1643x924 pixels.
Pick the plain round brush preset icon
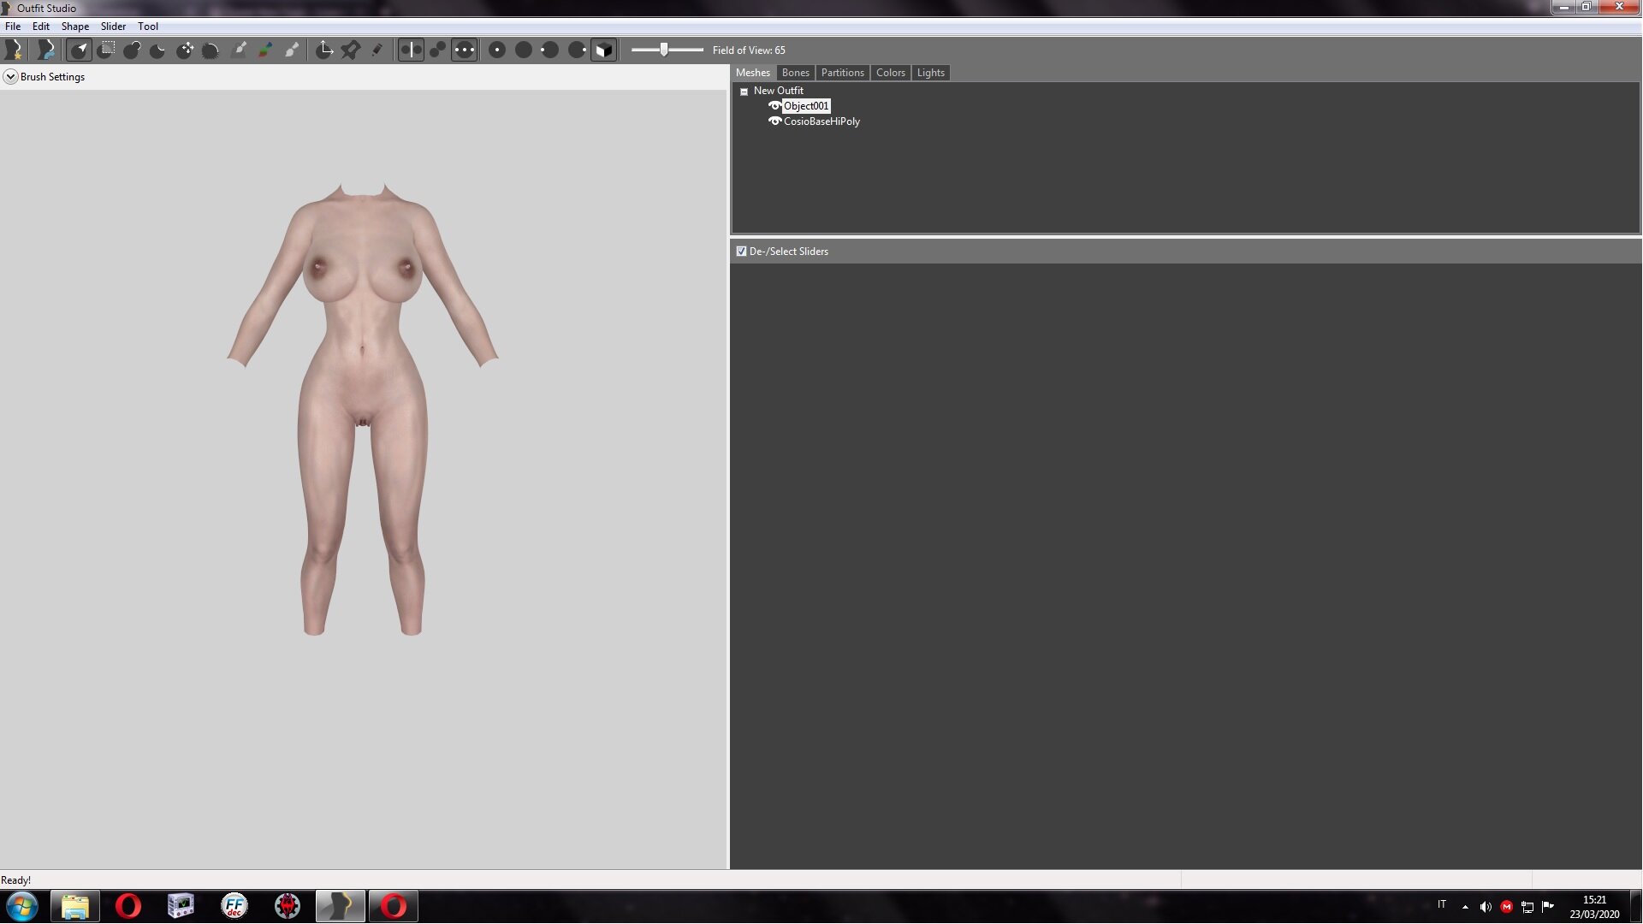(x=524, y=50)
